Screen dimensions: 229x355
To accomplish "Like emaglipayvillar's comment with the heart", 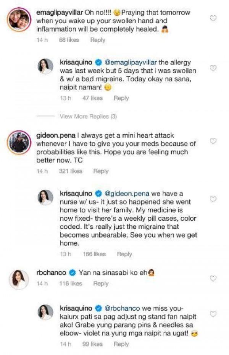I will (x=213, y=18).
